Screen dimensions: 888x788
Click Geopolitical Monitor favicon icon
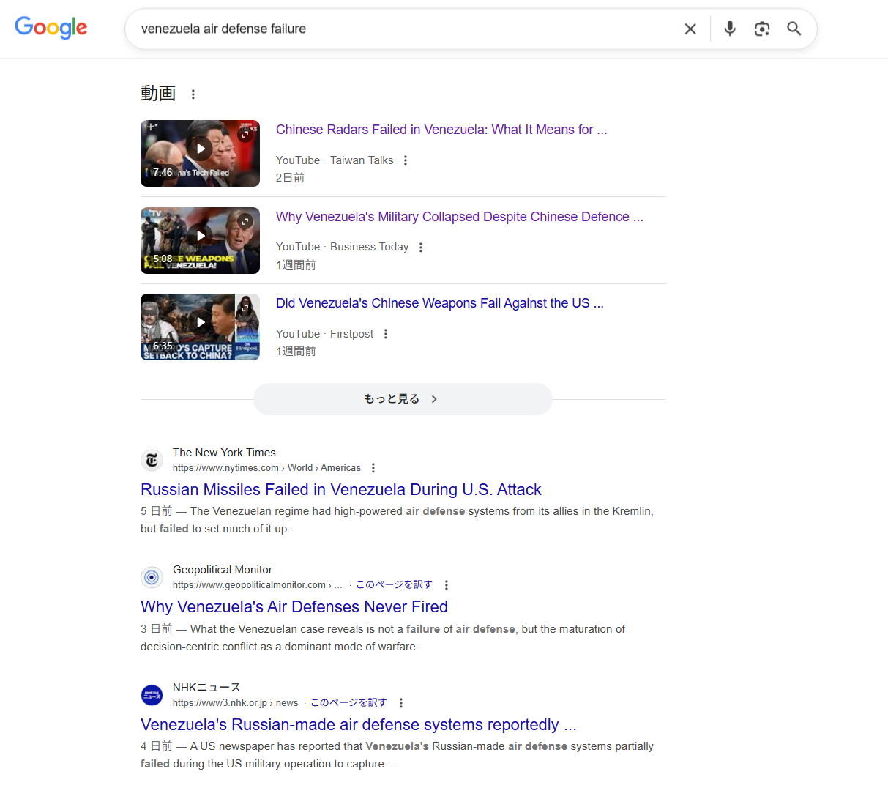point(152,577)
